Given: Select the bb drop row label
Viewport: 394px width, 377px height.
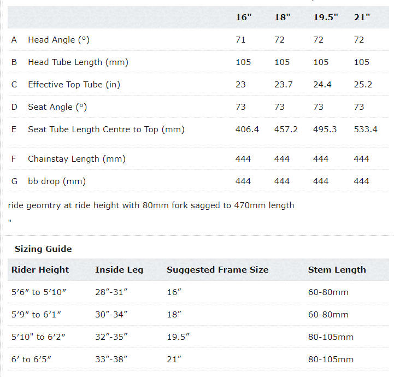Looking at the screenshot, I should click(57, 181).
